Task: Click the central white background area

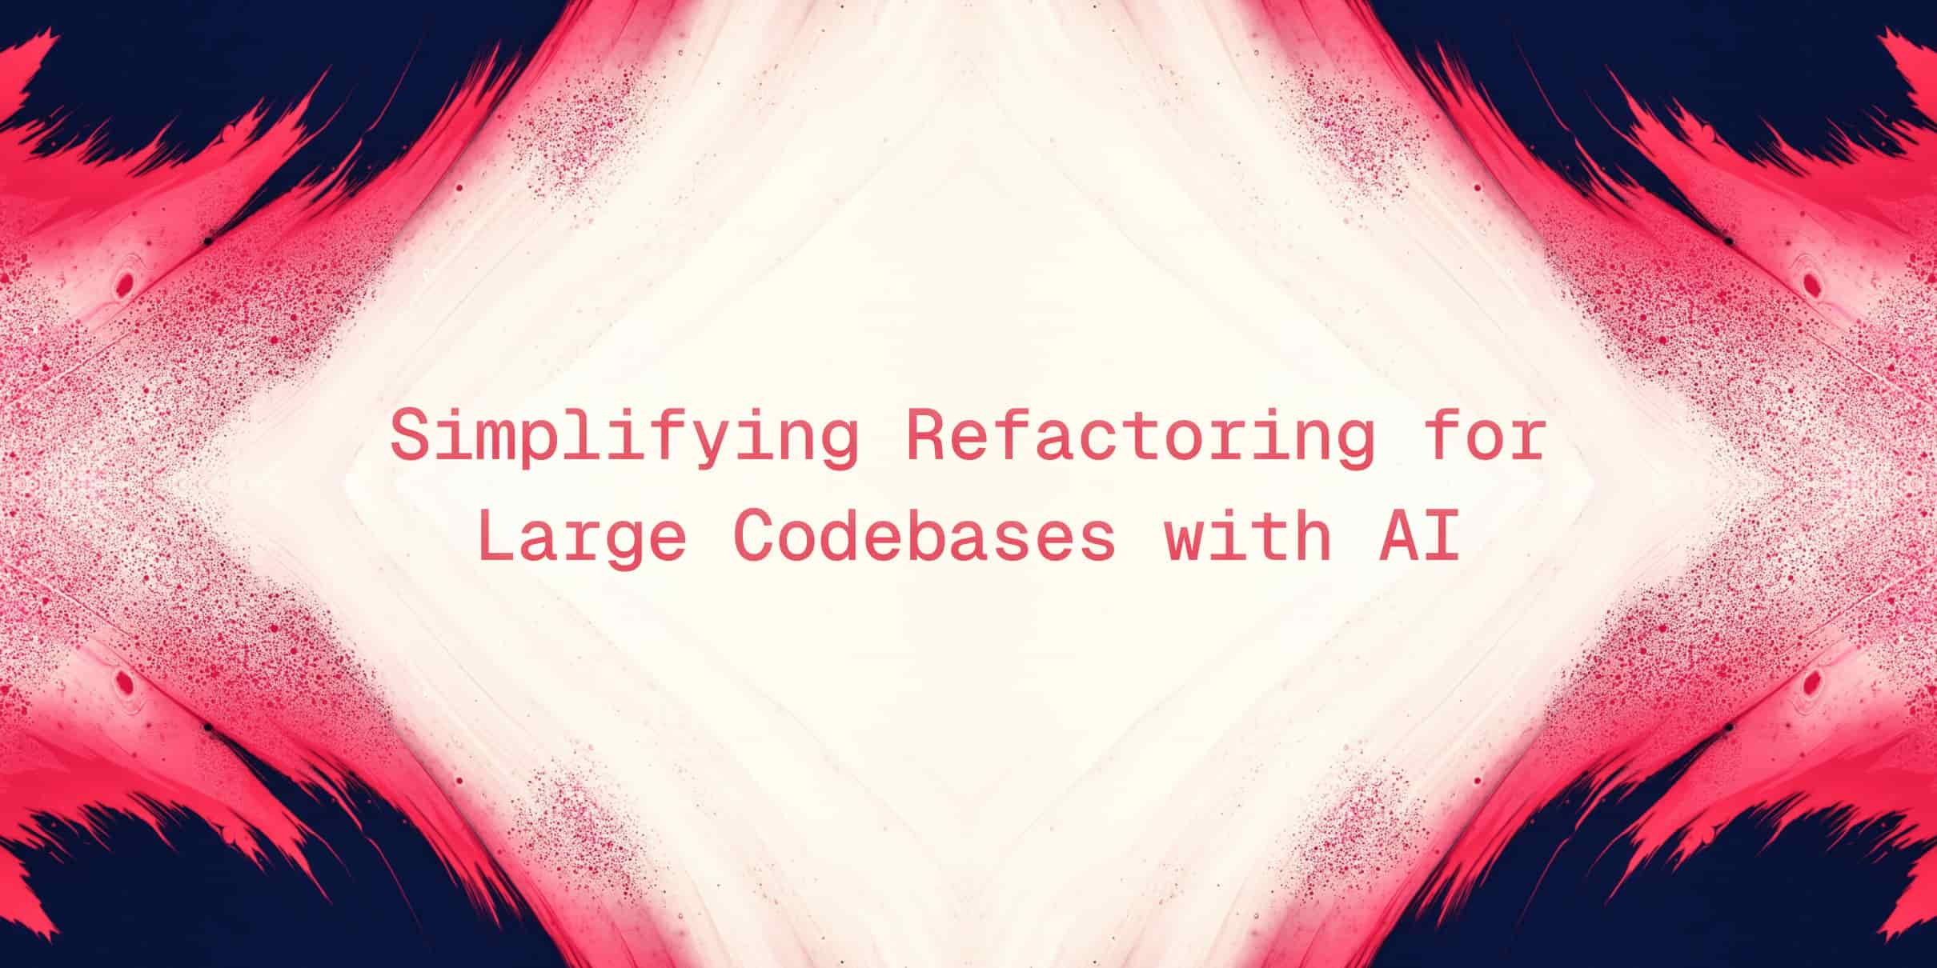Action: (968, 484)
